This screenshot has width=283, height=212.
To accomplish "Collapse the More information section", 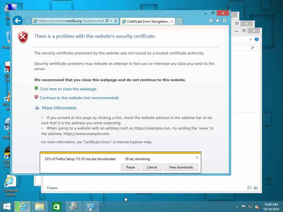I will point(37,108).
